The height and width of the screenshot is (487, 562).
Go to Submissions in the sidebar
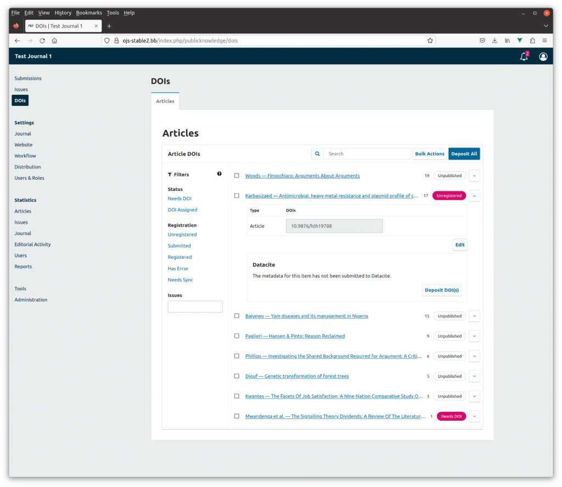coord(28,78)
